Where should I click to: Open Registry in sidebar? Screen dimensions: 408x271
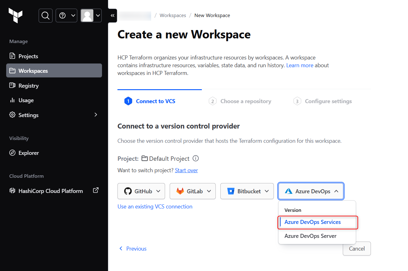[54, 85]
